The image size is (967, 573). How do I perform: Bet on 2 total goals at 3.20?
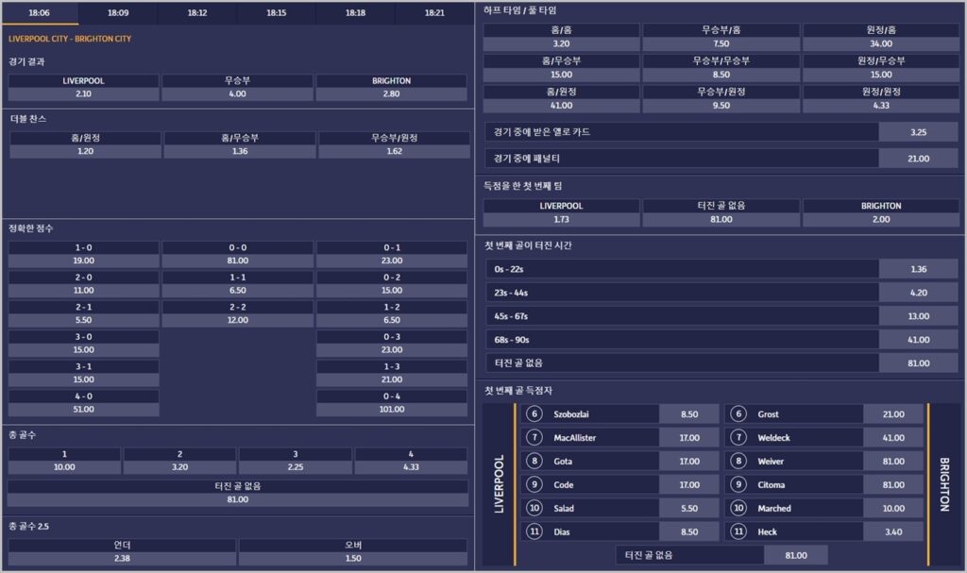pyautogui.click(x=179, y=461)
